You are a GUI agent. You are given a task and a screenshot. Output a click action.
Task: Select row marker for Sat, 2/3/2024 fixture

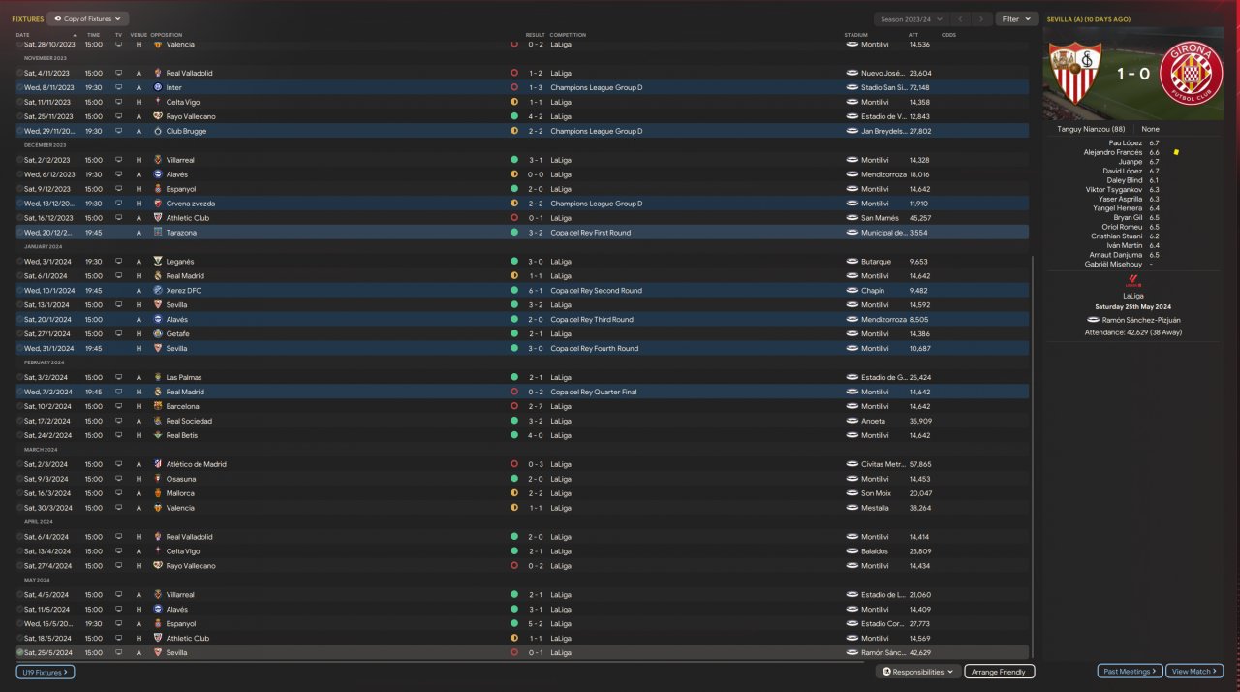click(x=20, y=464)
